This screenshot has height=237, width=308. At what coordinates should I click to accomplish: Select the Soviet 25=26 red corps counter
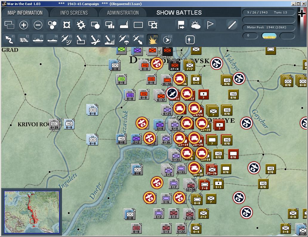[x=212, y=170]
